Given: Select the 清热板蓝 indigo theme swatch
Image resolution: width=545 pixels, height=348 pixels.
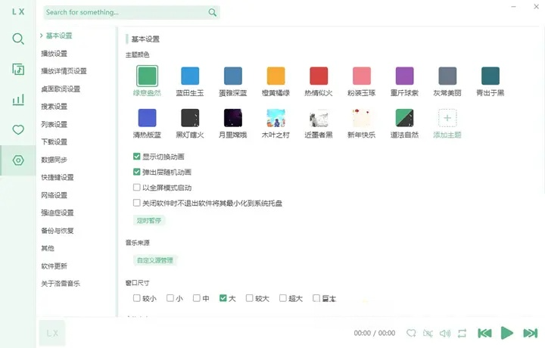Looking at the screenshot, I should [x=147, y=118].
